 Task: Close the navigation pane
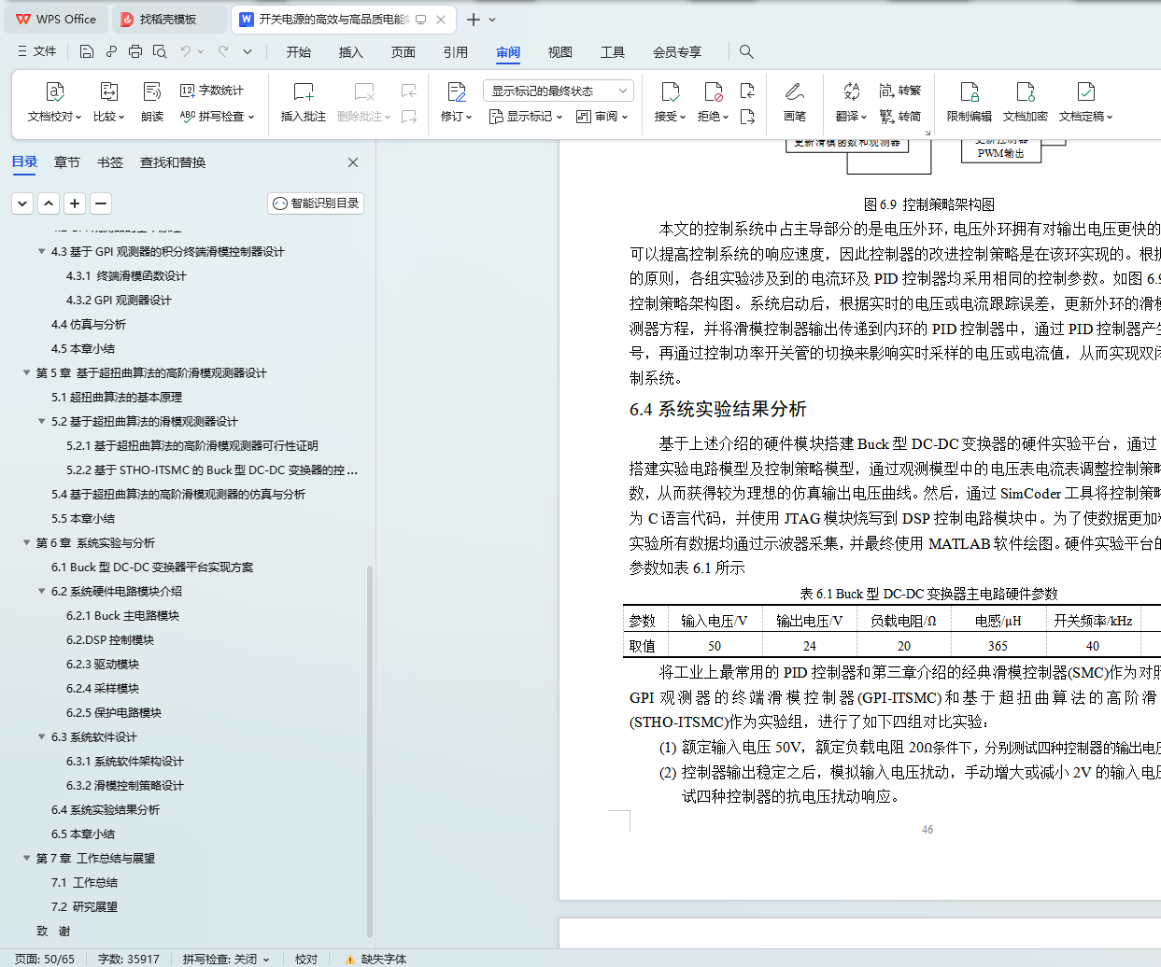(353, 162)
